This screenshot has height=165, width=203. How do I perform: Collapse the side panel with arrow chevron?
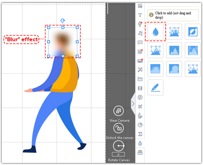point(133,104)
